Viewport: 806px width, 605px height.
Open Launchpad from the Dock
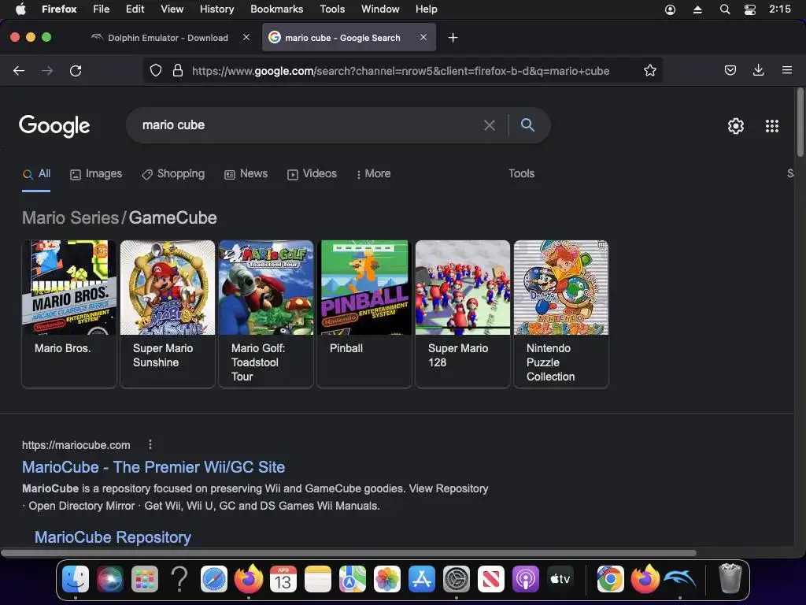[x=145, y=579]
